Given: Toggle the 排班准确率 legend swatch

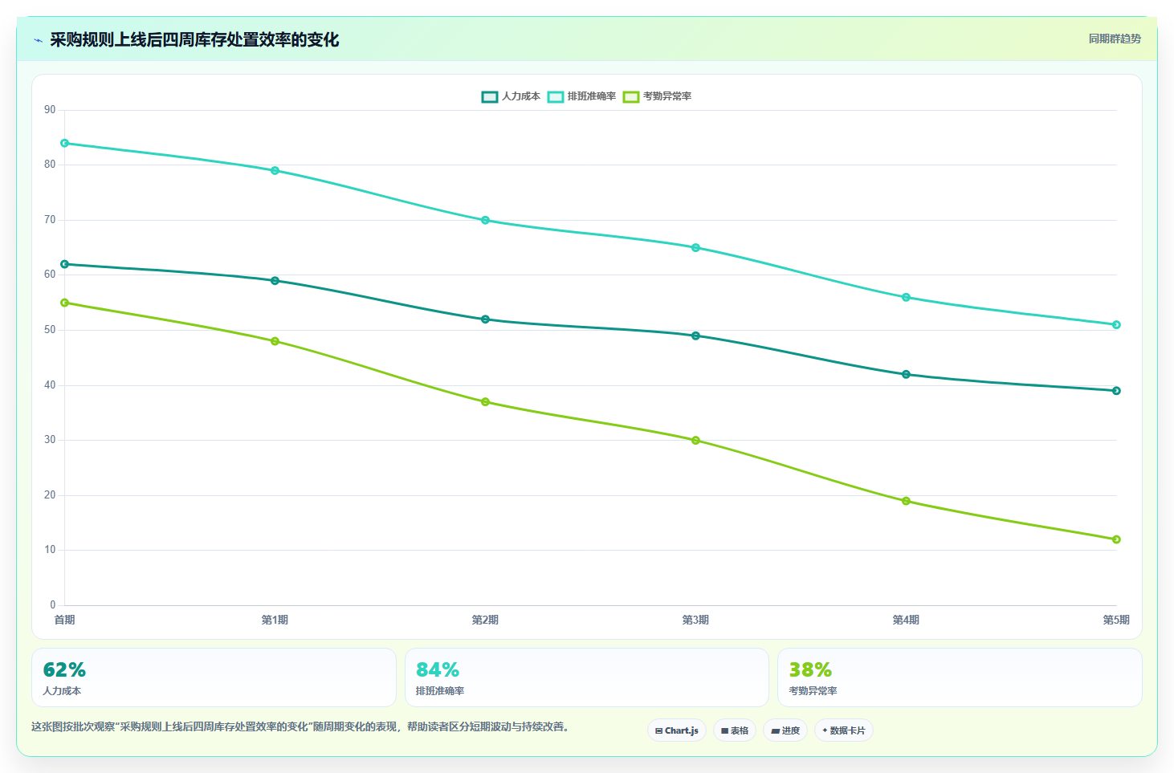Looking at the screenshot, I should pos(556,97).
